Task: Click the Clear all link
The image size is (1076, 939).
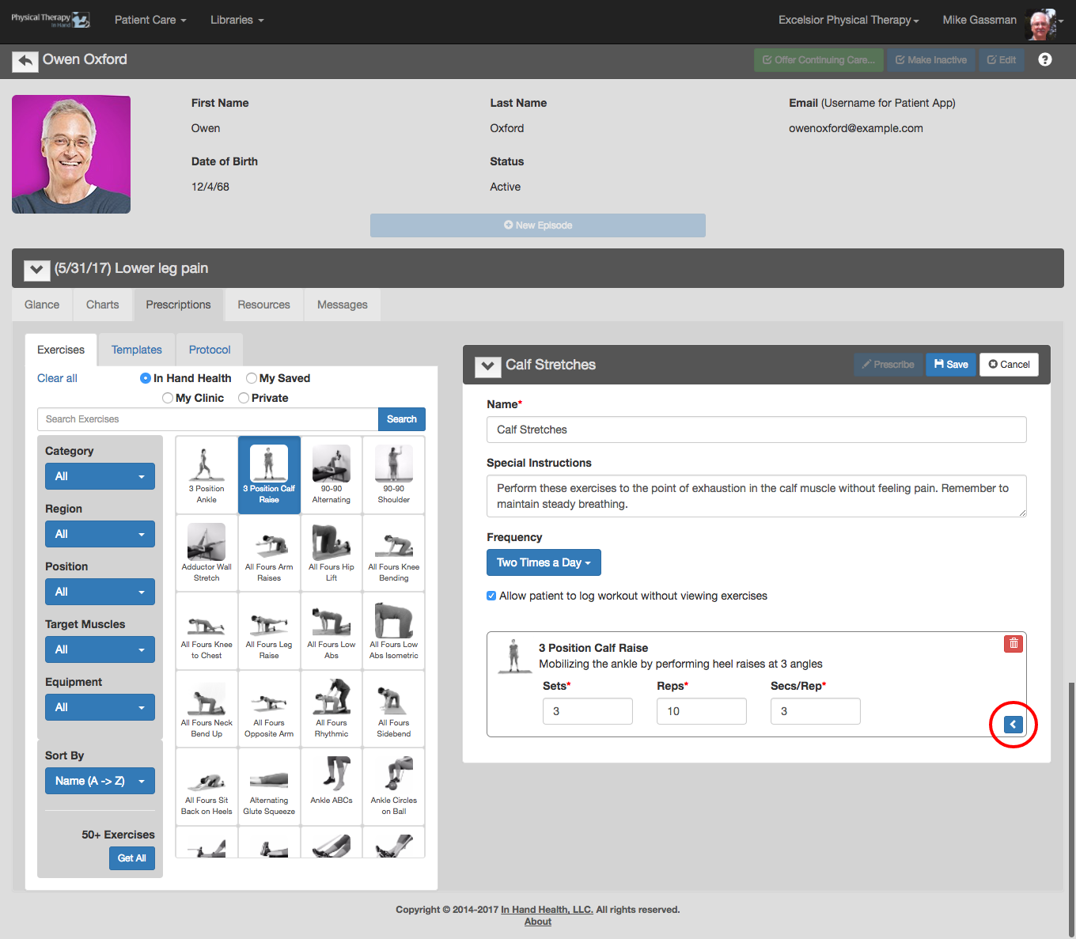Action: point(57,378)
